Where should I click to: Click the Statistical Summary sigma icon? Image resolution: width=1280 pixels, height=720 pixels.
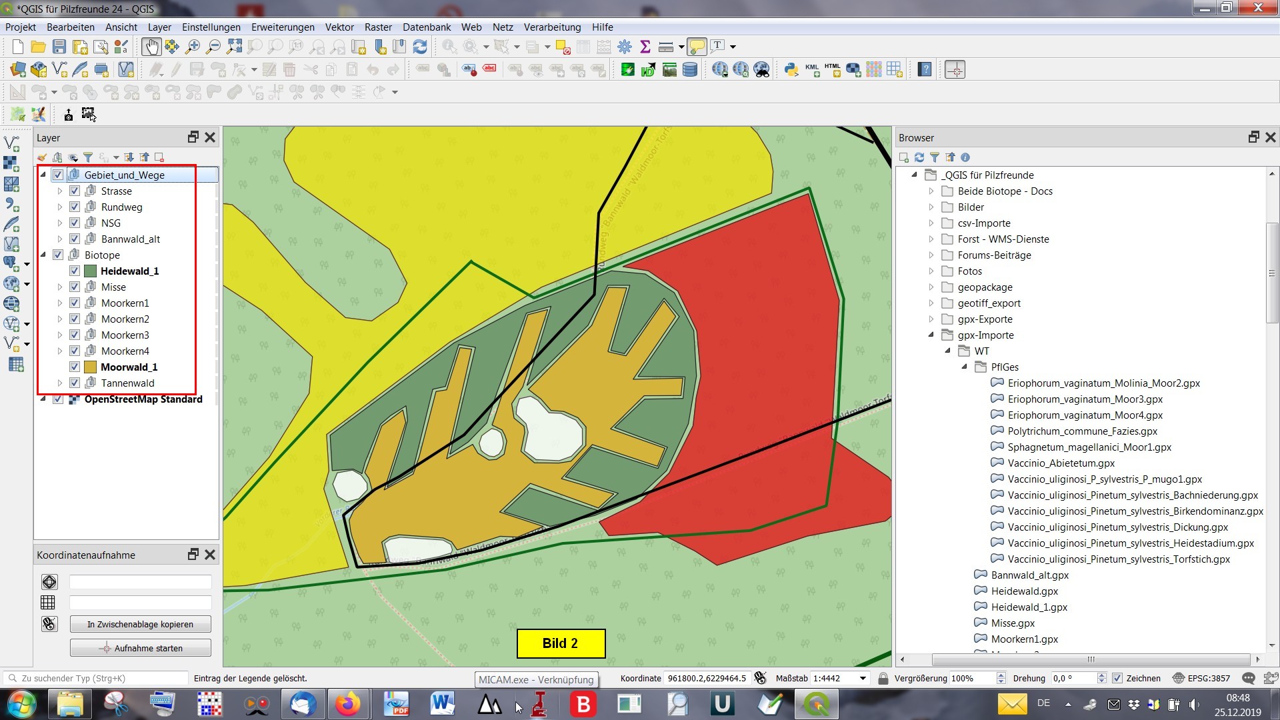point(645,47)
